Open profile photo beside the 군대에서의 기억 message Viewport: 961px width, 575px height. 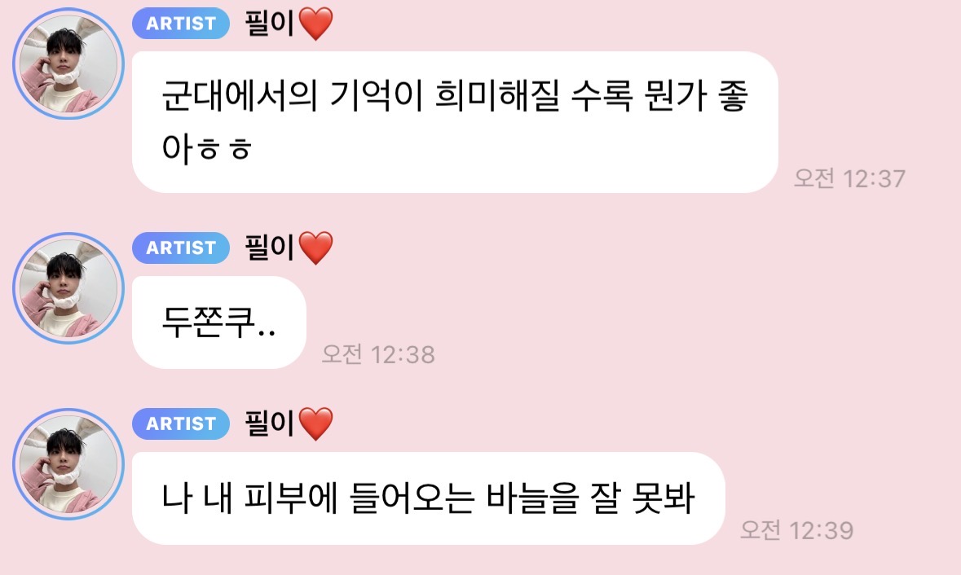point(68,63)
